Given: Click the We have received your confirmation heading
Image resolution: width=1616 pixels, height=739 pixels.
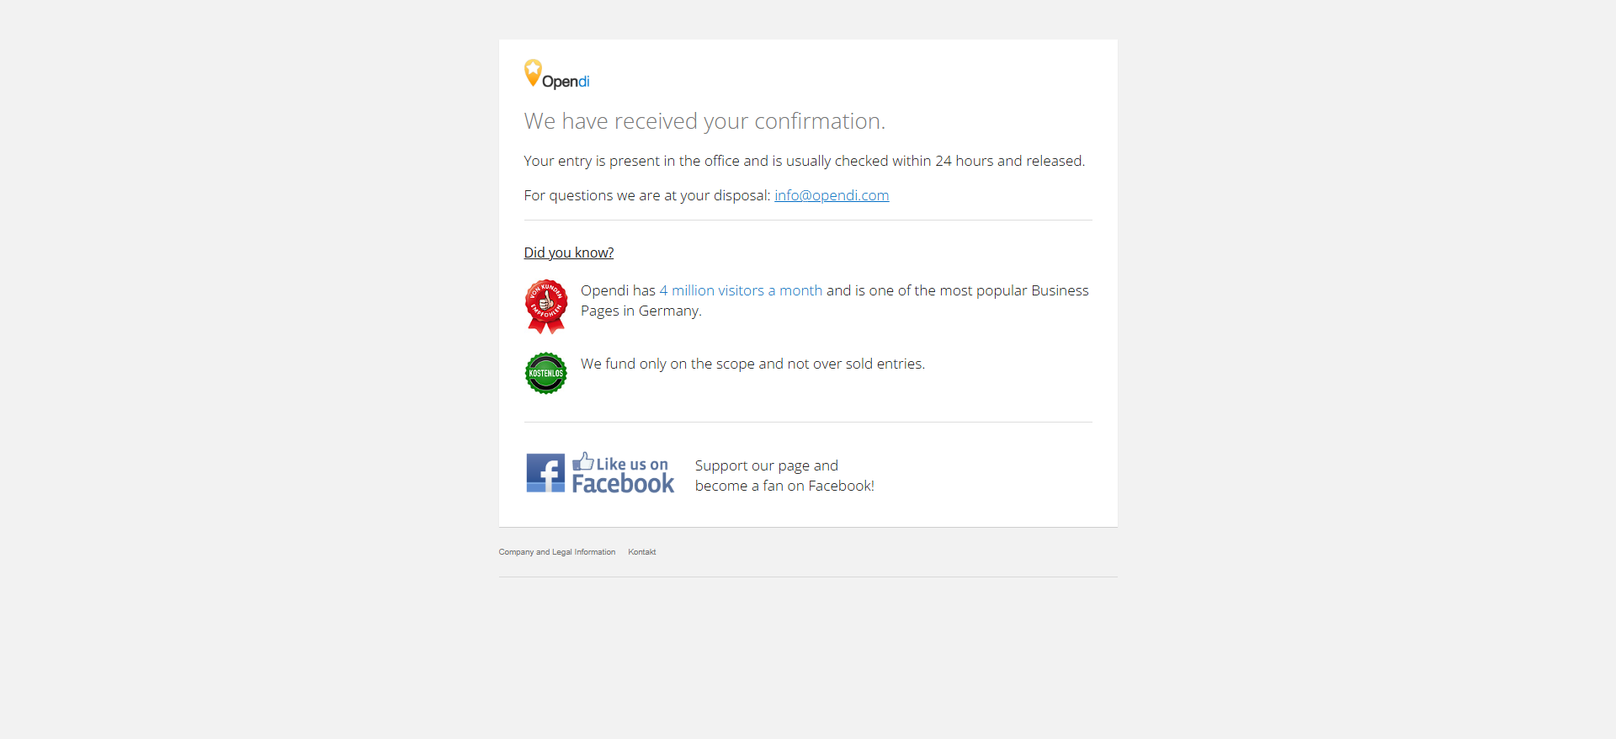Looking at the screenshot, I should tap(704, 121).
